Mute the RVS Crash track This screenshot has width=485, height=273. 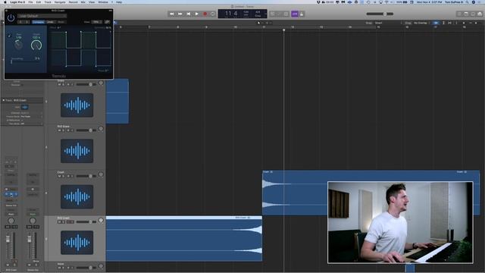[59, 222]
